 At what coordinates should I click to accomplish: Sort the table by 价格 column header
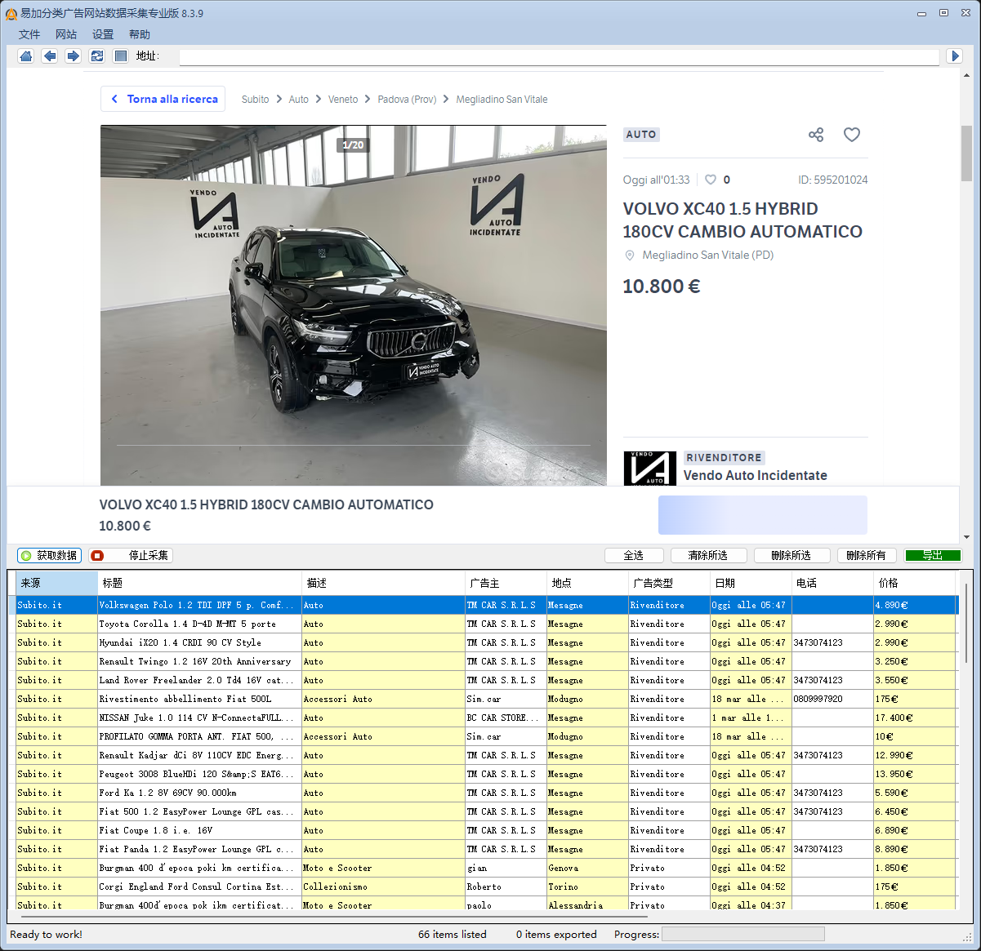coord(914,583)
